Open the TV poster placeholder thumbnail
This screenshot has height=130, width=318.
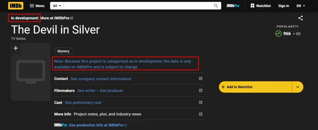(x=31, y=72)
